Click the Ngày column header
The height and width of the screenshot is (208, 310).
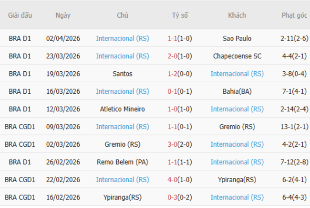63,15
